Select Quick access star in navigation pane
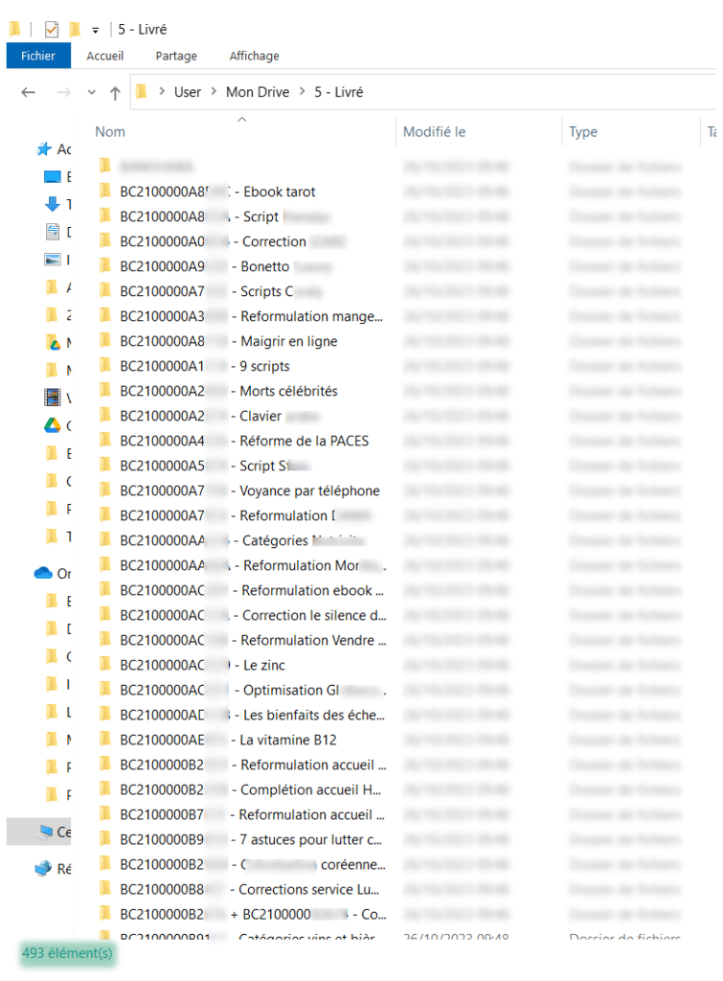This screenshot has height=981, width=723. coord(44,148)
